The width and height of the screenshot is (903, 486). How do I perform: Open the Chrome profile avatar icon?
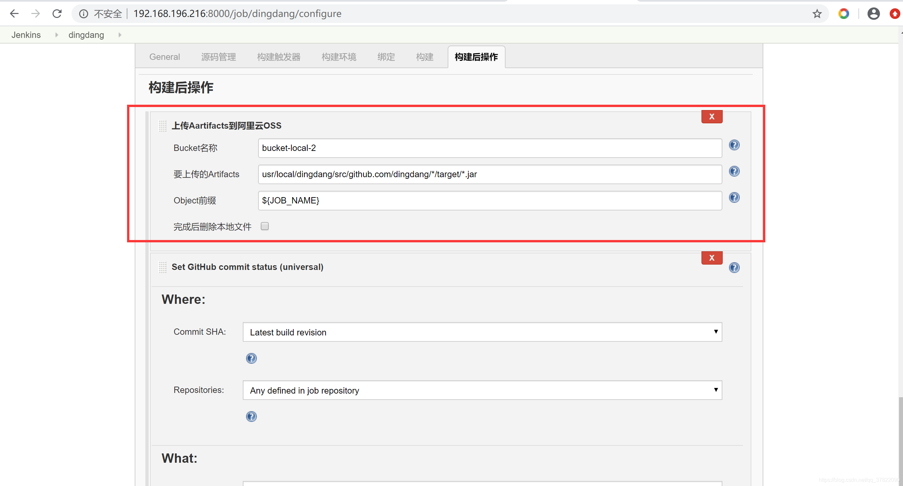pyautogui.click(x=873, y=14)
